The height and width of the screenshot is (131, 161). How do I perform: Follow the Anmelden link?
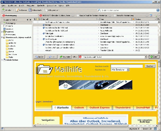(48, 101)
